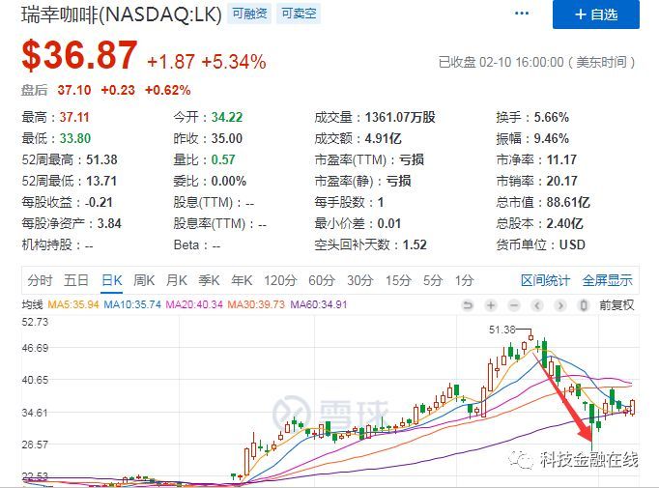Click the 空头回补天数 1.52 value
This screenshot has width=659, height=488.
pos(415,244)
